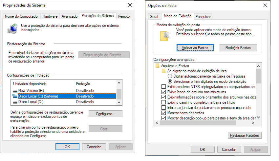This screenshot has height=161, width=279.
Task: Uncheck 'Exibir informações sobre o tamanho dos arquivos'
Action: tap(163, 97)
